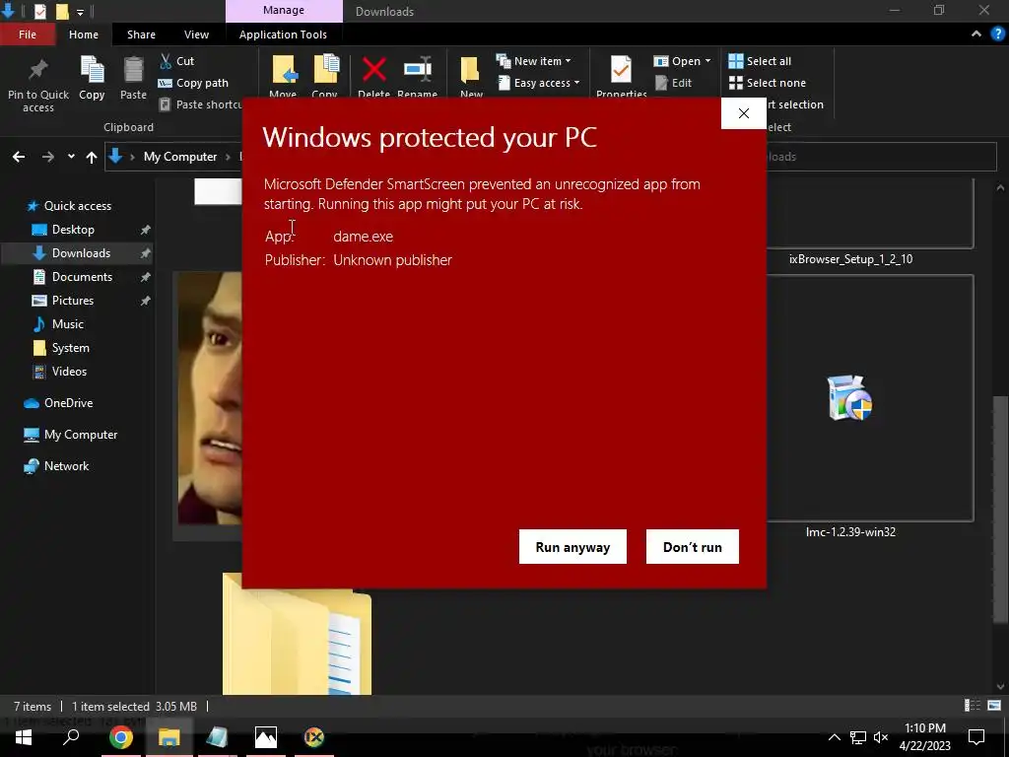Click Don't run button
This screenshot has width=1009, height=757.
693,546
